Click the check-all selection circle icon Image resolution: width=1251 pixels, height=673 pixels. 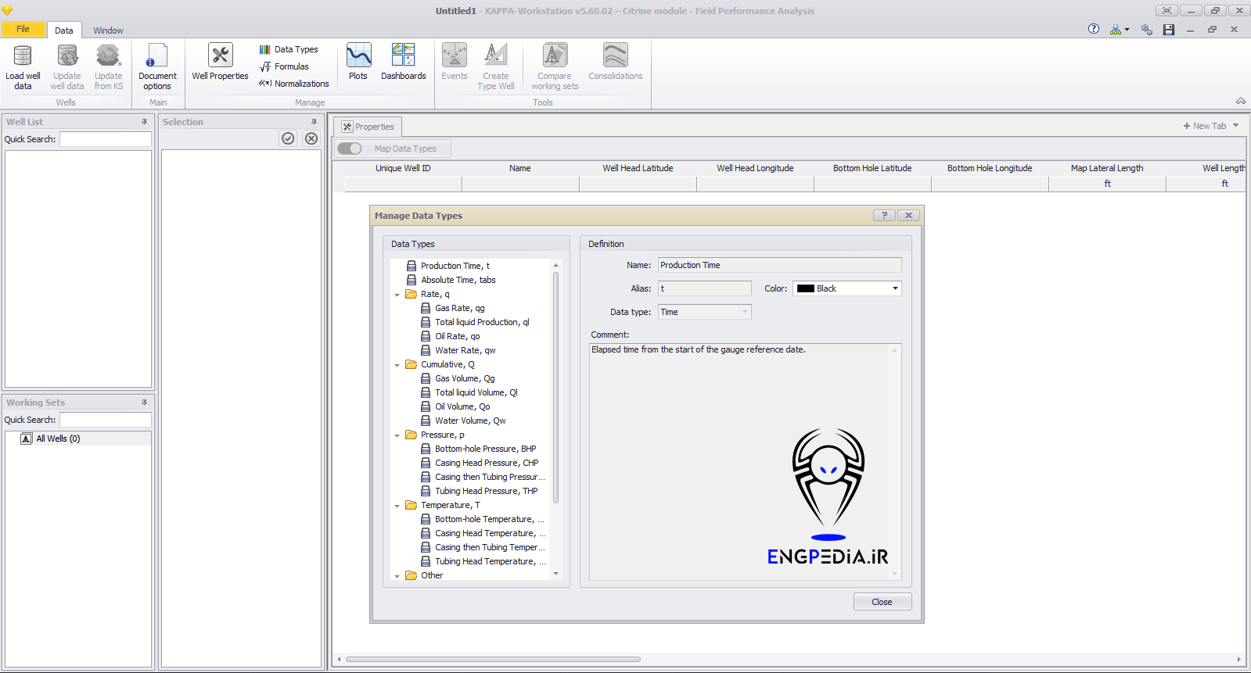click(288, 138)
